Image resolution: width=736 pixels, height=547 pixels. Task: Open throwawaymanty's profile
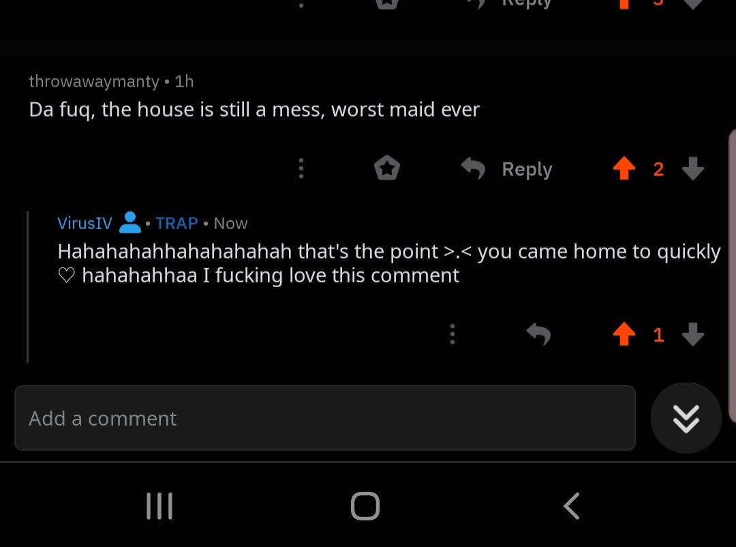point(94,81)
